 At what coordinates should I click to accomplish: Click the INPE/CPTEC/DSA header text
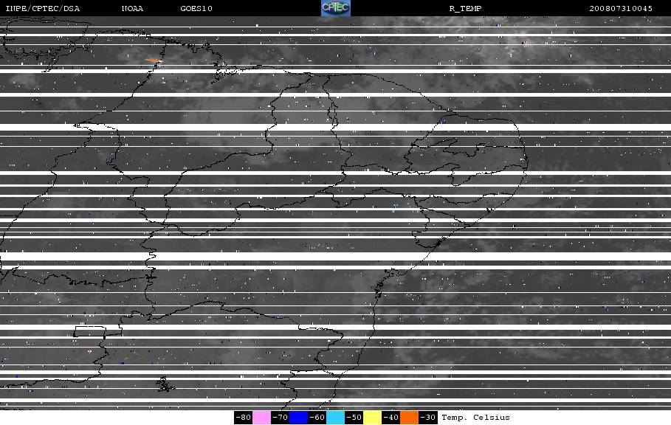(43, 9)
